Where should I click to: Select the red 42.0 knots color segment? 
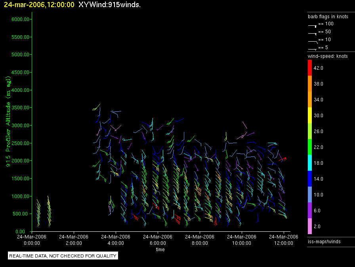[x=310, y=68]
